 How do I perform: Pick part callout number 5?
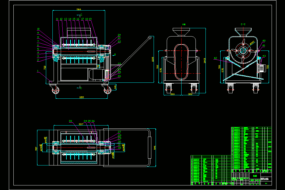coord(38,49)
